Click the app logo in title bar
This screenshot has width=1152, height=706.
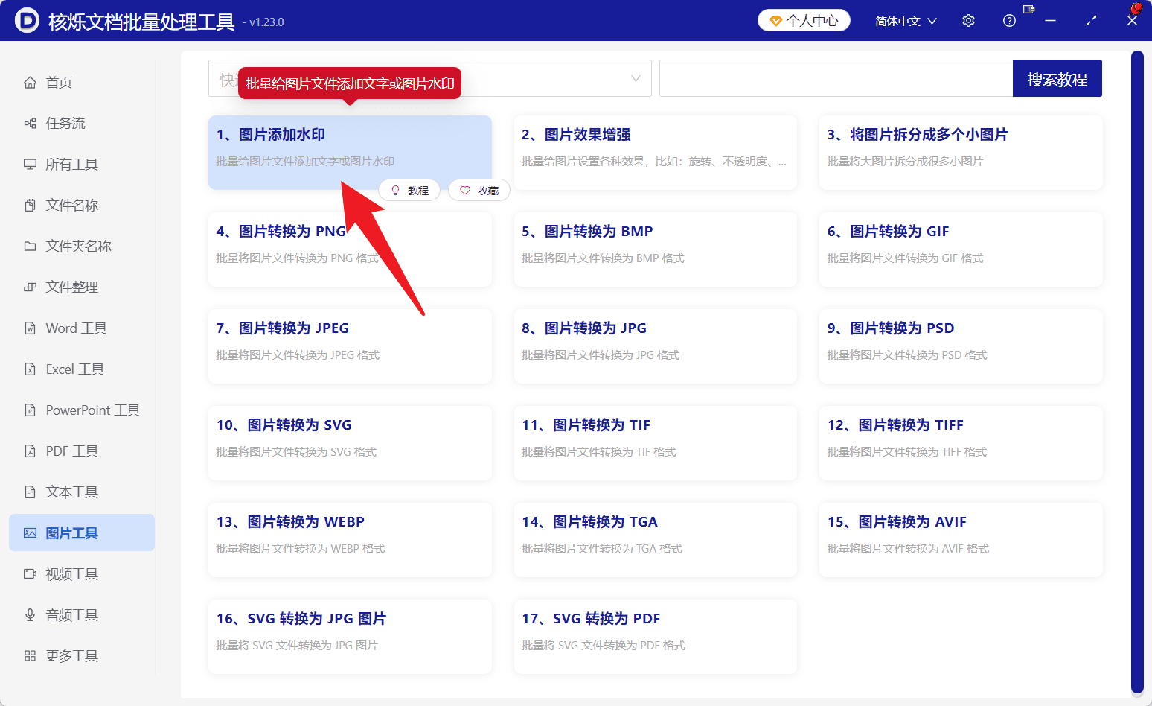click(x=27, y=21)
